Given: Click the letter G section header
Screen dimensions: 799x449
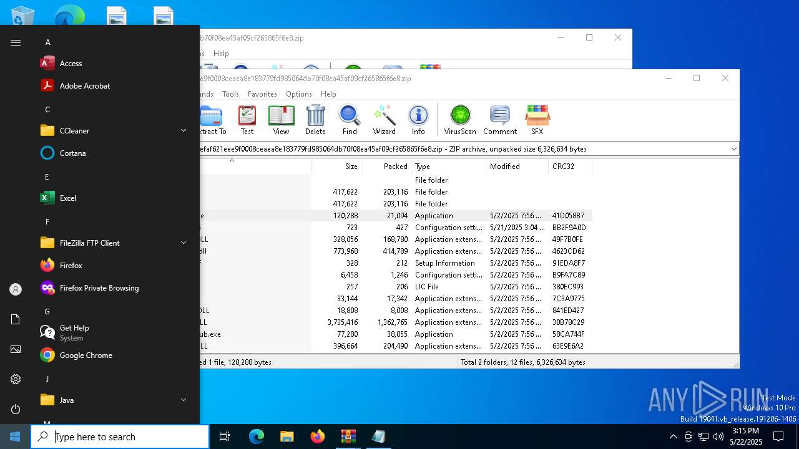Looking at the screenshot, I should (47, 311).
